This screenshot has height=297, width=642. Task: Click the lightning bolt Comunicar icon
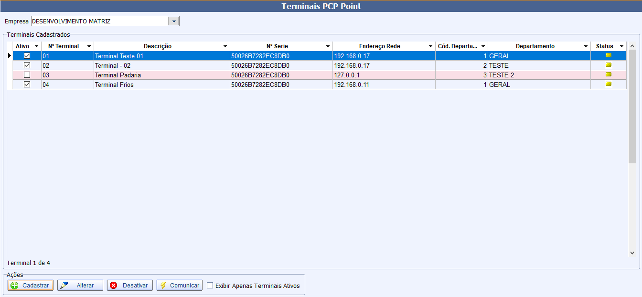click(163, 286)
